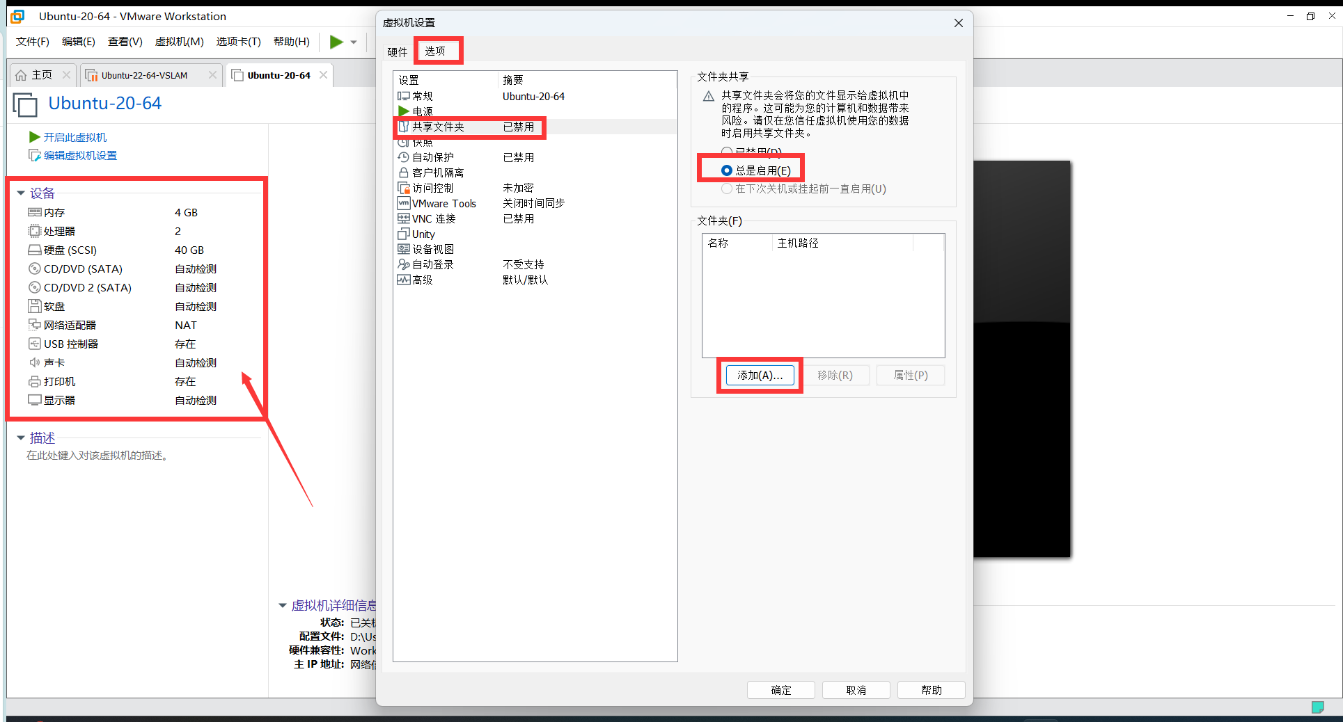Close the 虚拟机设置 dialog with X

click(959, 23)
